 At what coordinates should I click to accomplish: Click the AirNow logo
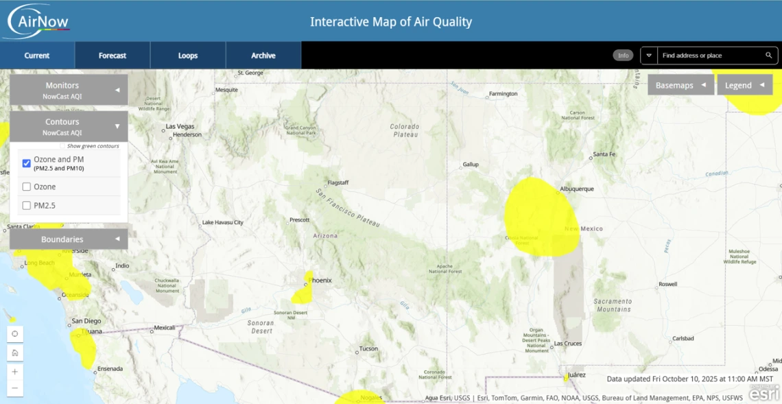pyautogui.click(x=38, y=21)
